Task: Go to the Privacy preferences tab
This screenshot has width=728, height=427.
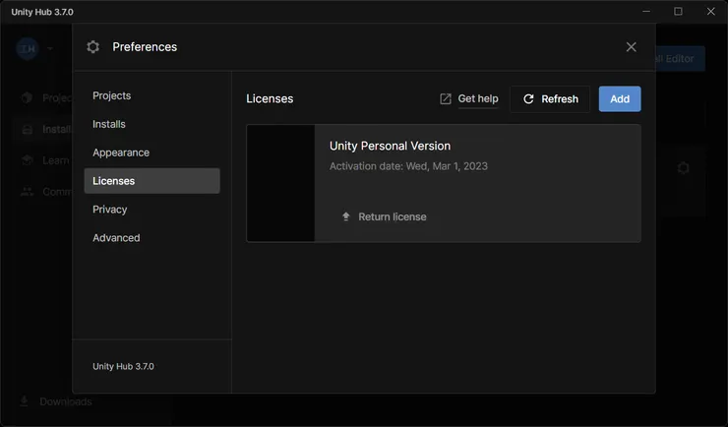Action: point(110,210)
